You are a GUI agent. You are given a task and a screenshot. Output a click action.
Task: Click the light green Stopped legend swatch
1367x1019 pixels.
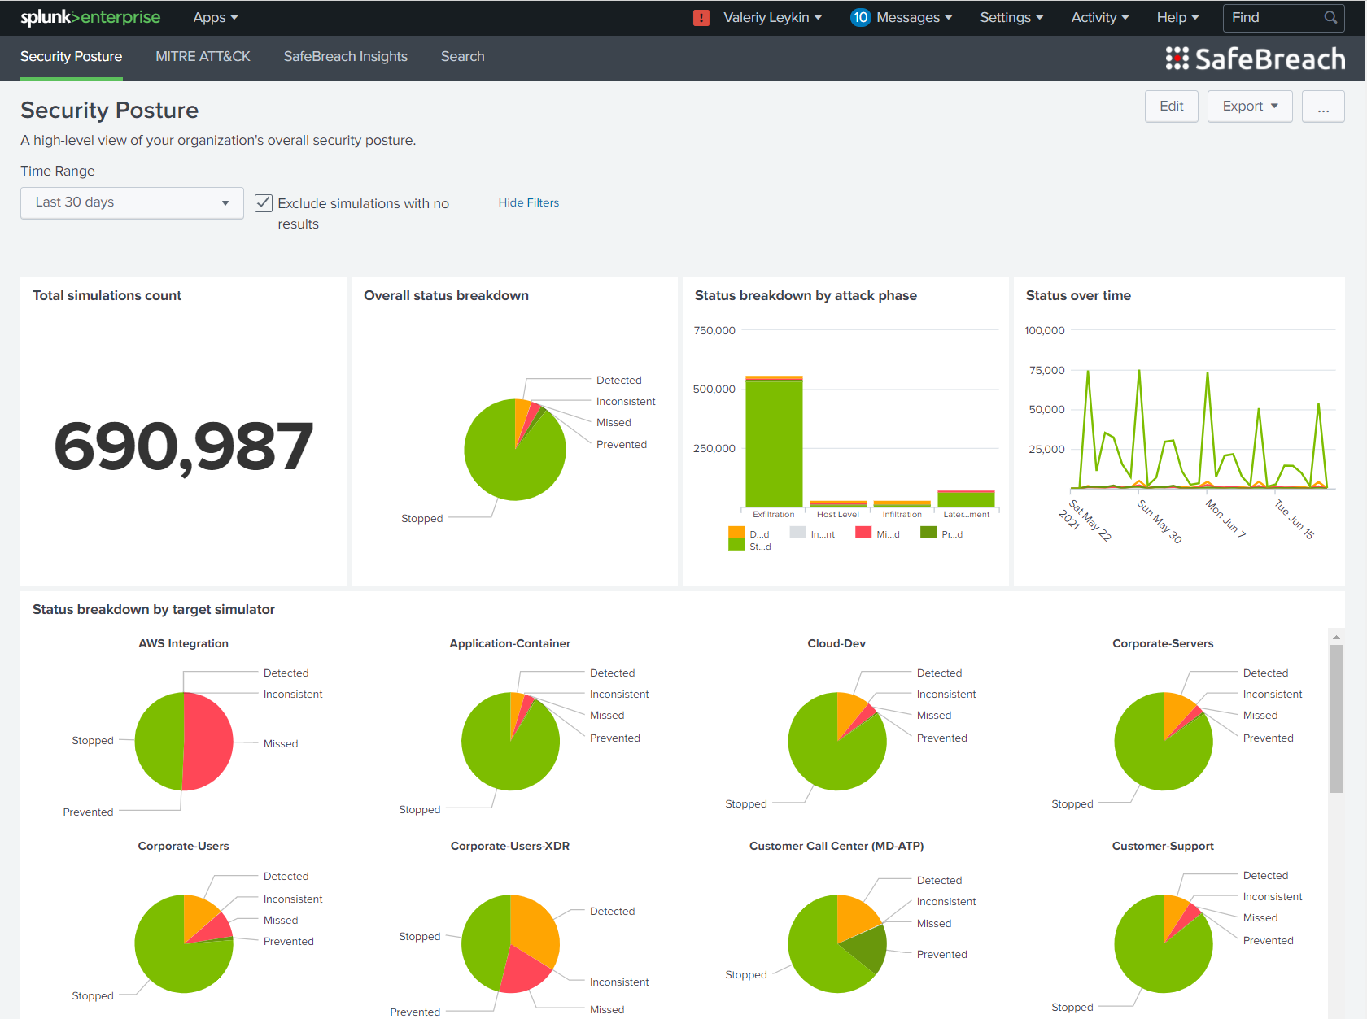tap(736, 545)
